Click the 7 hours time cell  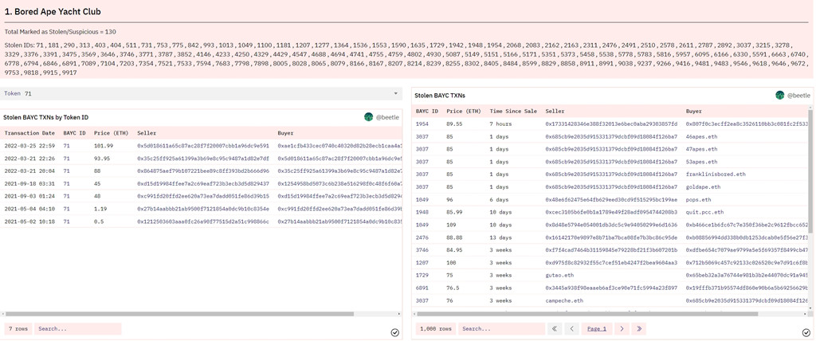[501, 124]
